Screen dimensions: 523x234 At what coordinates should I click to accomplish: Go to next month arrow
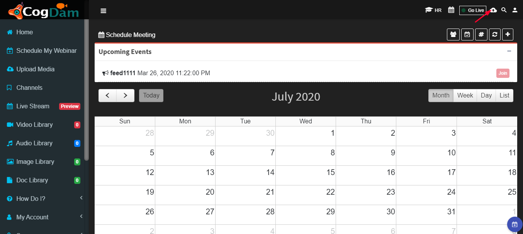(126, 96)
